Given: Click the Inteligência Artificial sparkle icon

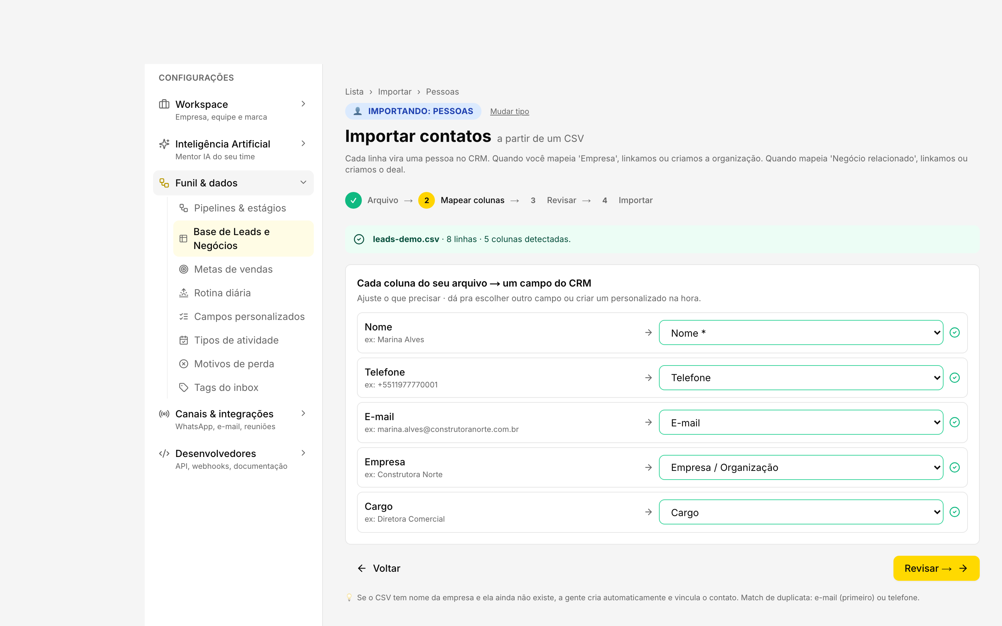Looking at the screenshot, I should [164, 144].
